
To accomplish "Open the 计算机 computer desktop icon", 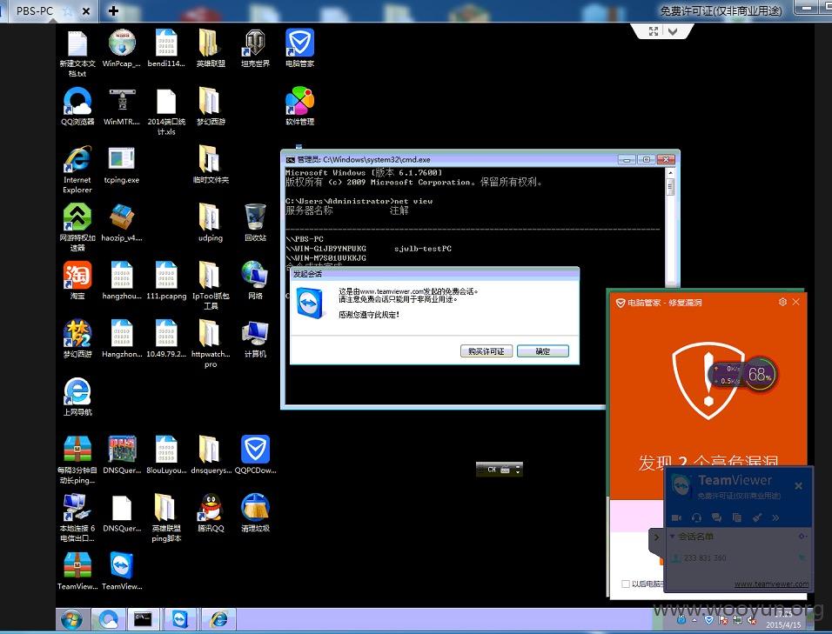I will point(255,338).
